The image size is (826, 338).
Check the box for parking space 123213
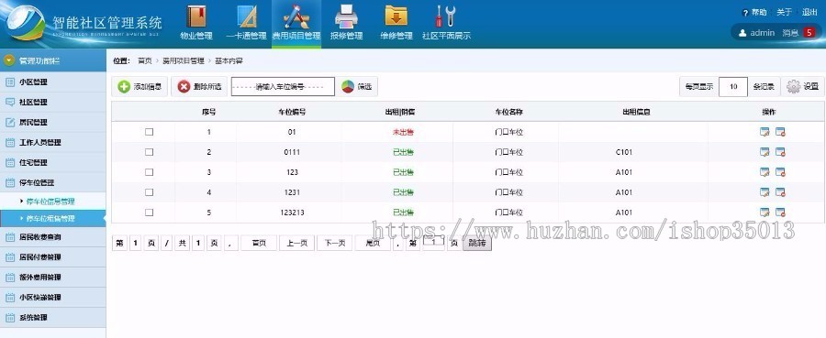pos(149,213)
